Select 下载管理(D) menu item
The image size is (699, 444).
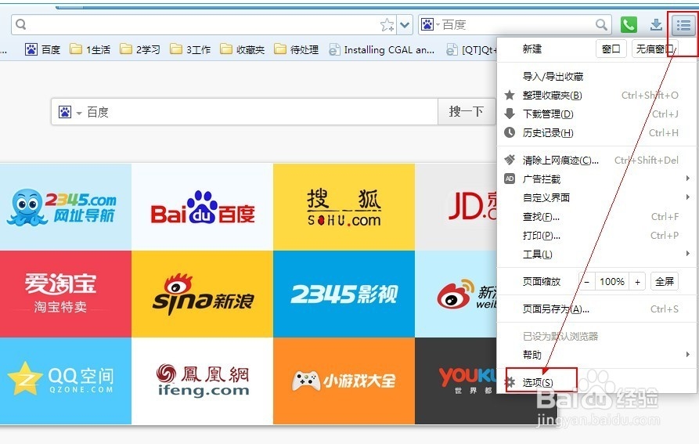[596, 114]
